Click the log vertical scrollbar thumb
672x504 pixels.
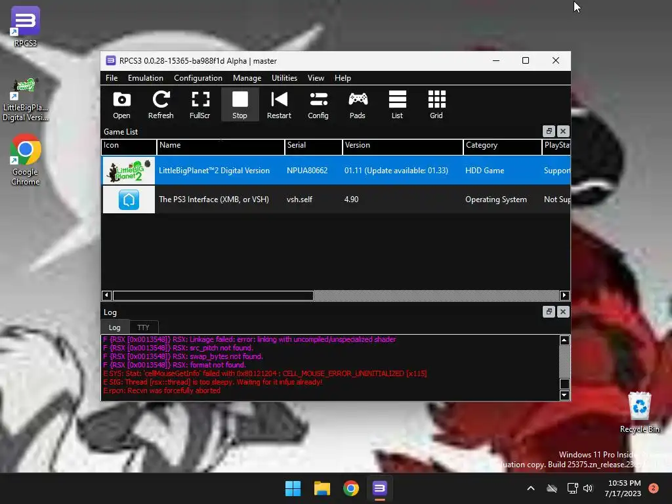point(564,384)
